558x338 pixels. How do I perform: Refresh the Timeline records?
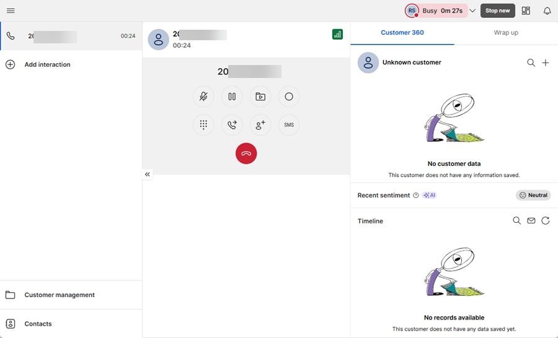[546, 220]
